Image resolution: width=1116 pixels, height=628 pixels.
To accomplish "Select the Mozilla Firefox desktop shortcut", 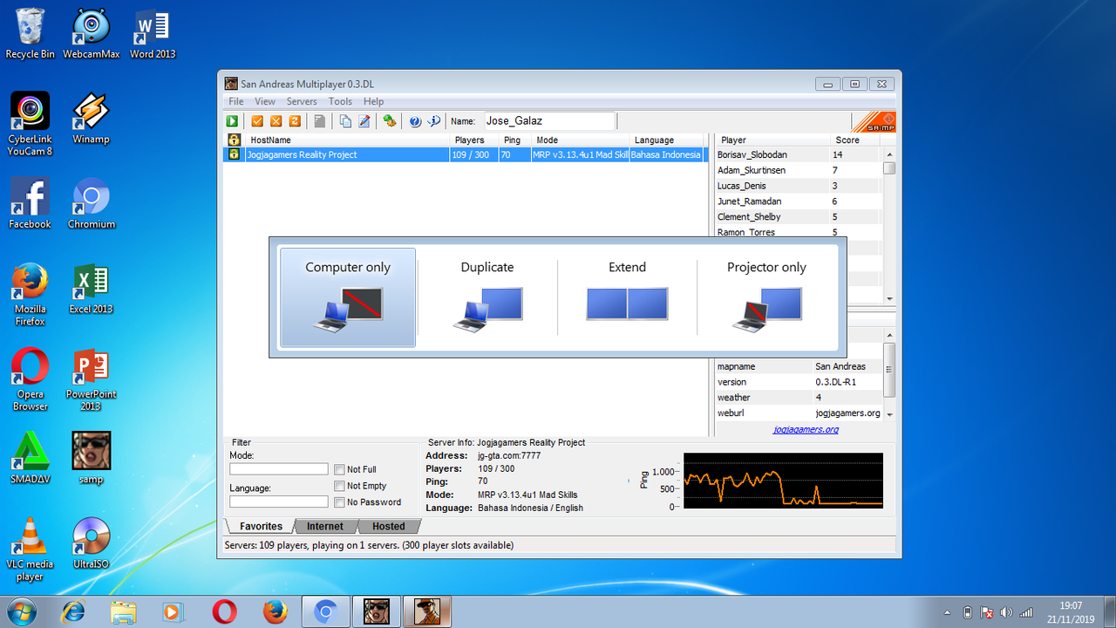I will pos(30,295).
